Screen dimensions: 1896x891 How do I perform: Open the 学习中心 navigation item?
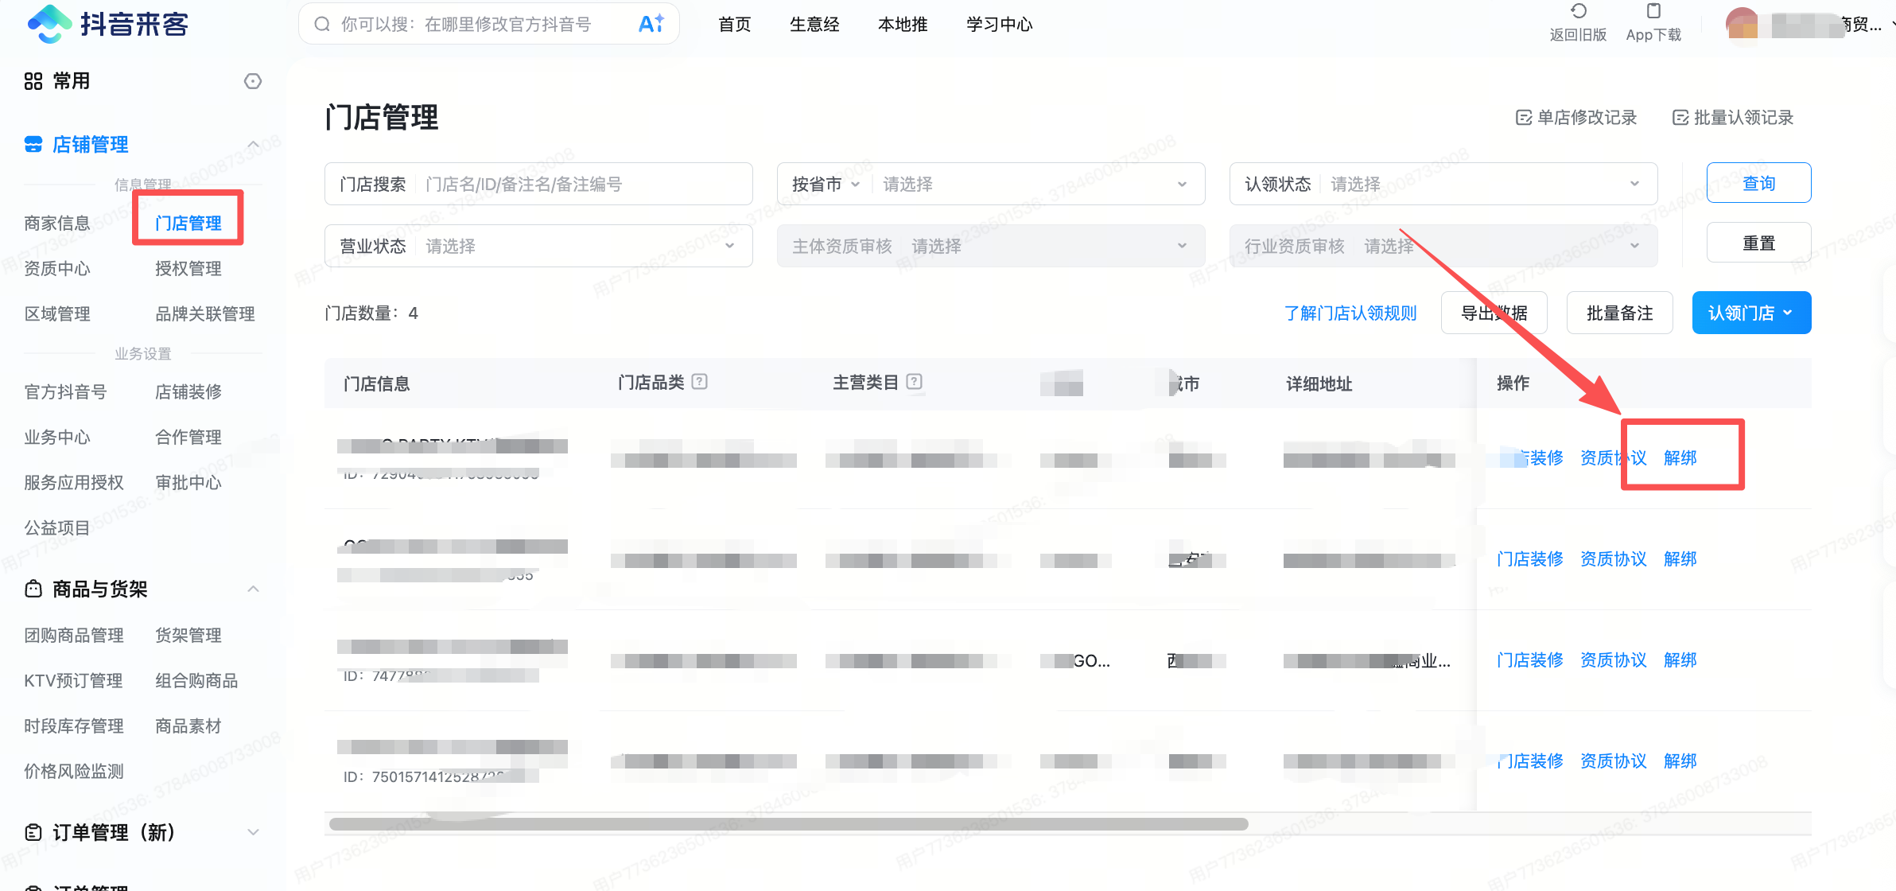999,24
